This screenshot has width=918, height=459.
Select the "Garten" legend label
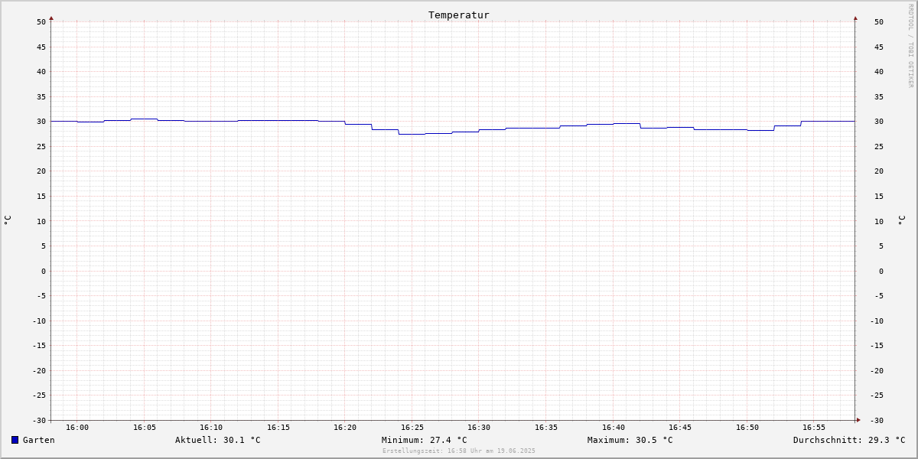coord(39,440)
